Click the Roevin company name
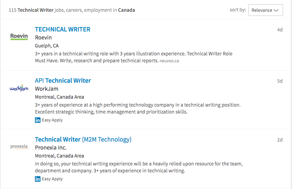The image size is (292, 189). point(43,38)
